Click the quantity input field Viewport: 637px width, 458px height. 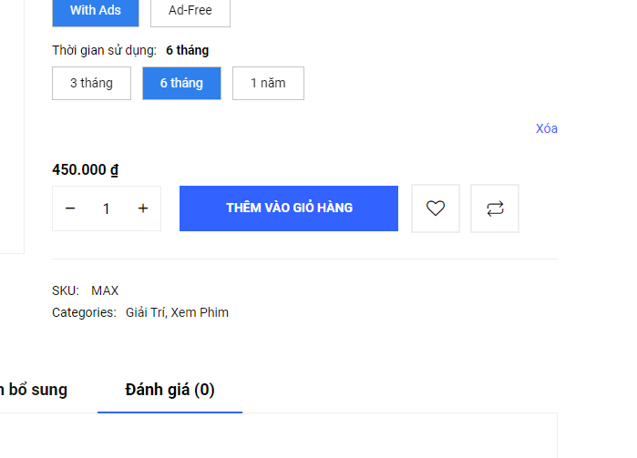pos(107,209)
